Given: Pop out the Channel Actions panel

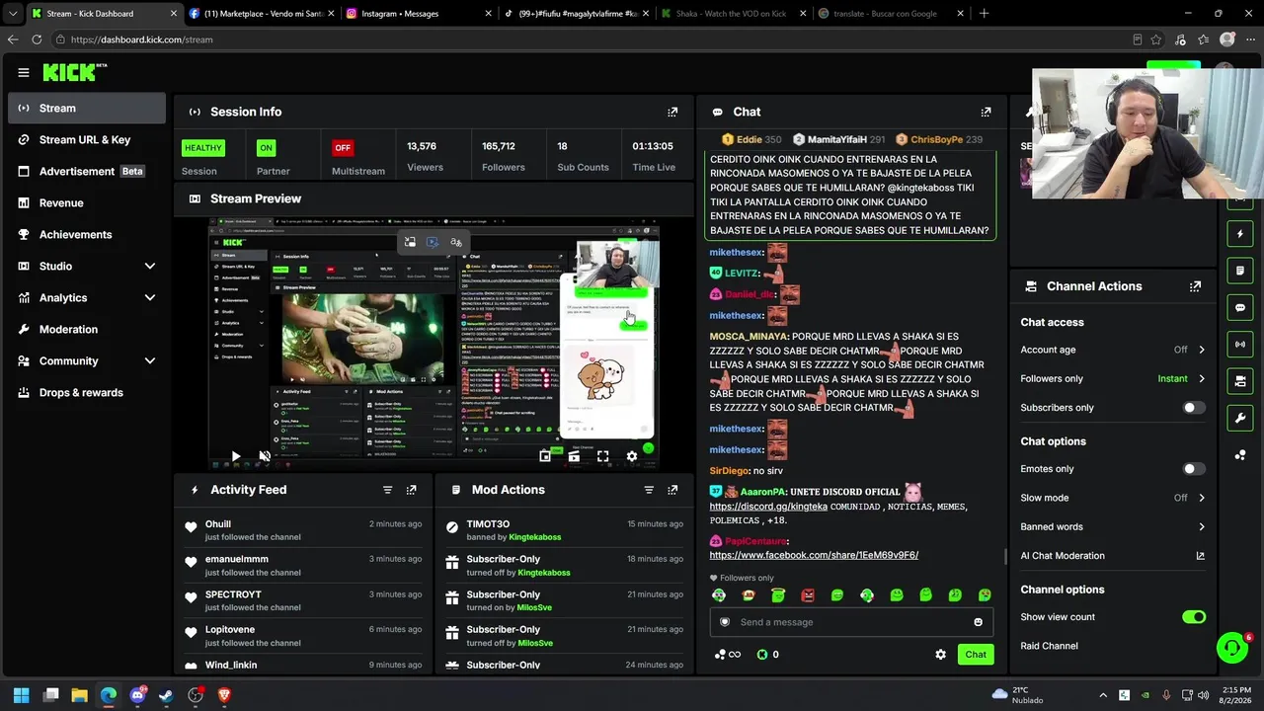Looking at the screenshot, I should tap(1196, 286).
